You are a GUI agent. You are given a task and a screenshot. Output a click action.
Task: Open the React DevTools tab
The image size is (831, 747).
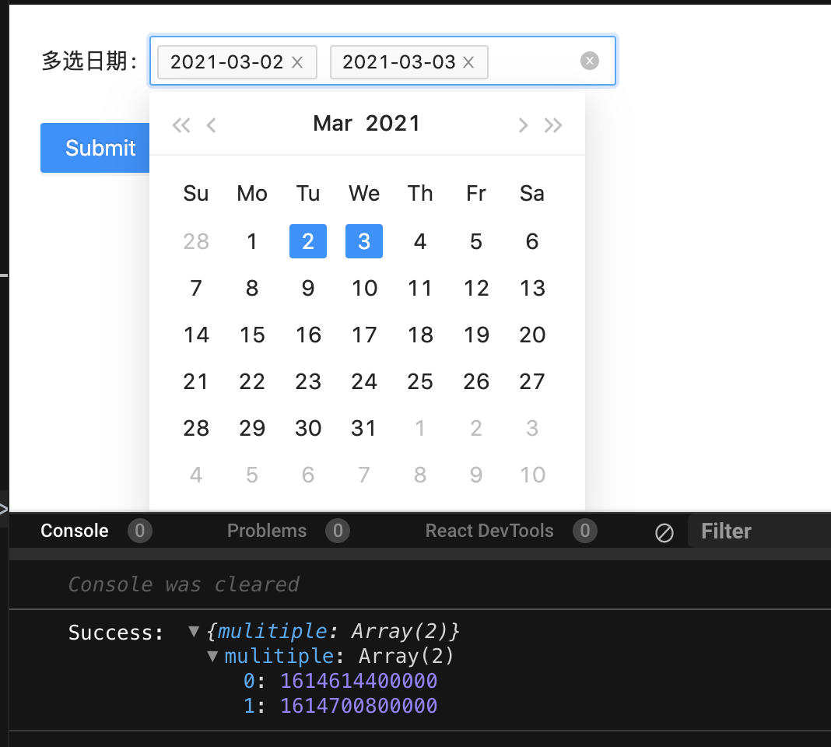point(489,531)
